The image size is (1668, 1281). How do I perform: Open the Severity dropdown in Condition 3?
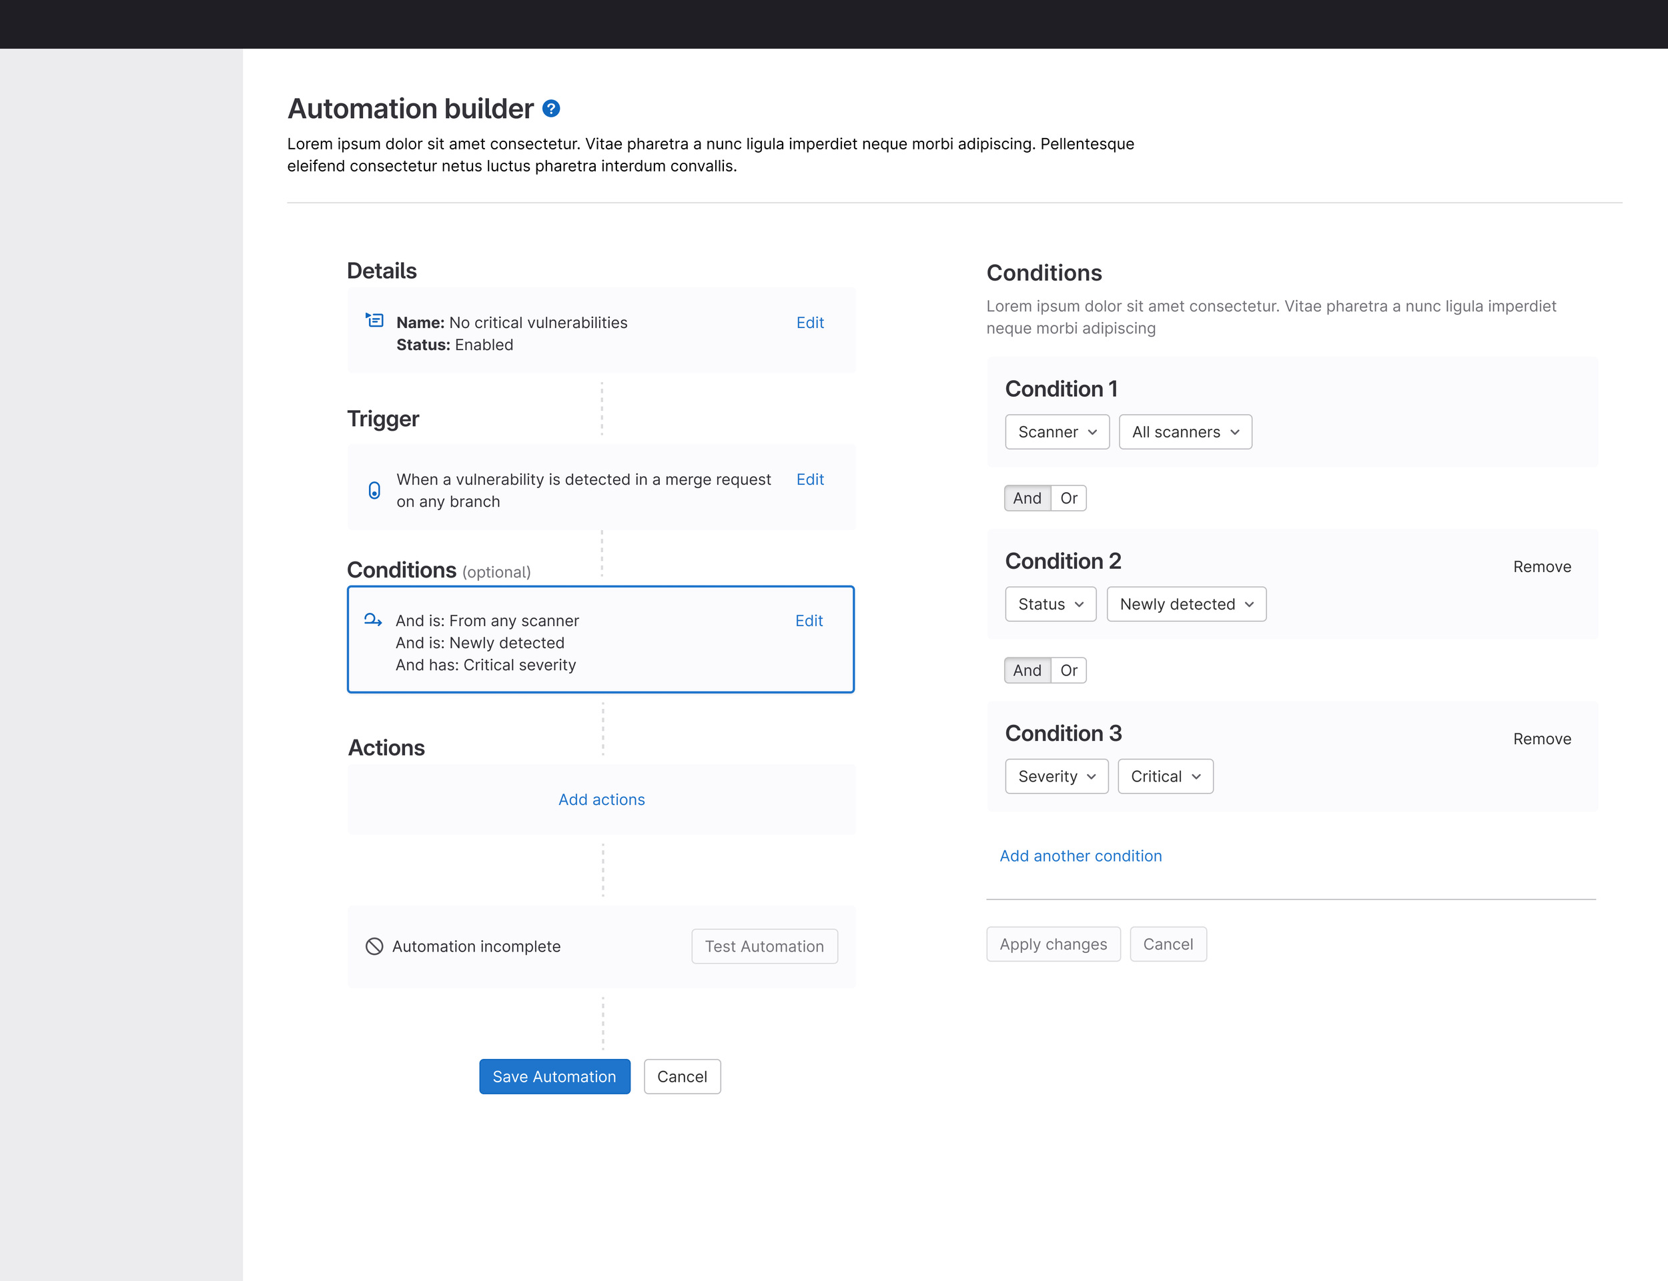coord(1056,777)
